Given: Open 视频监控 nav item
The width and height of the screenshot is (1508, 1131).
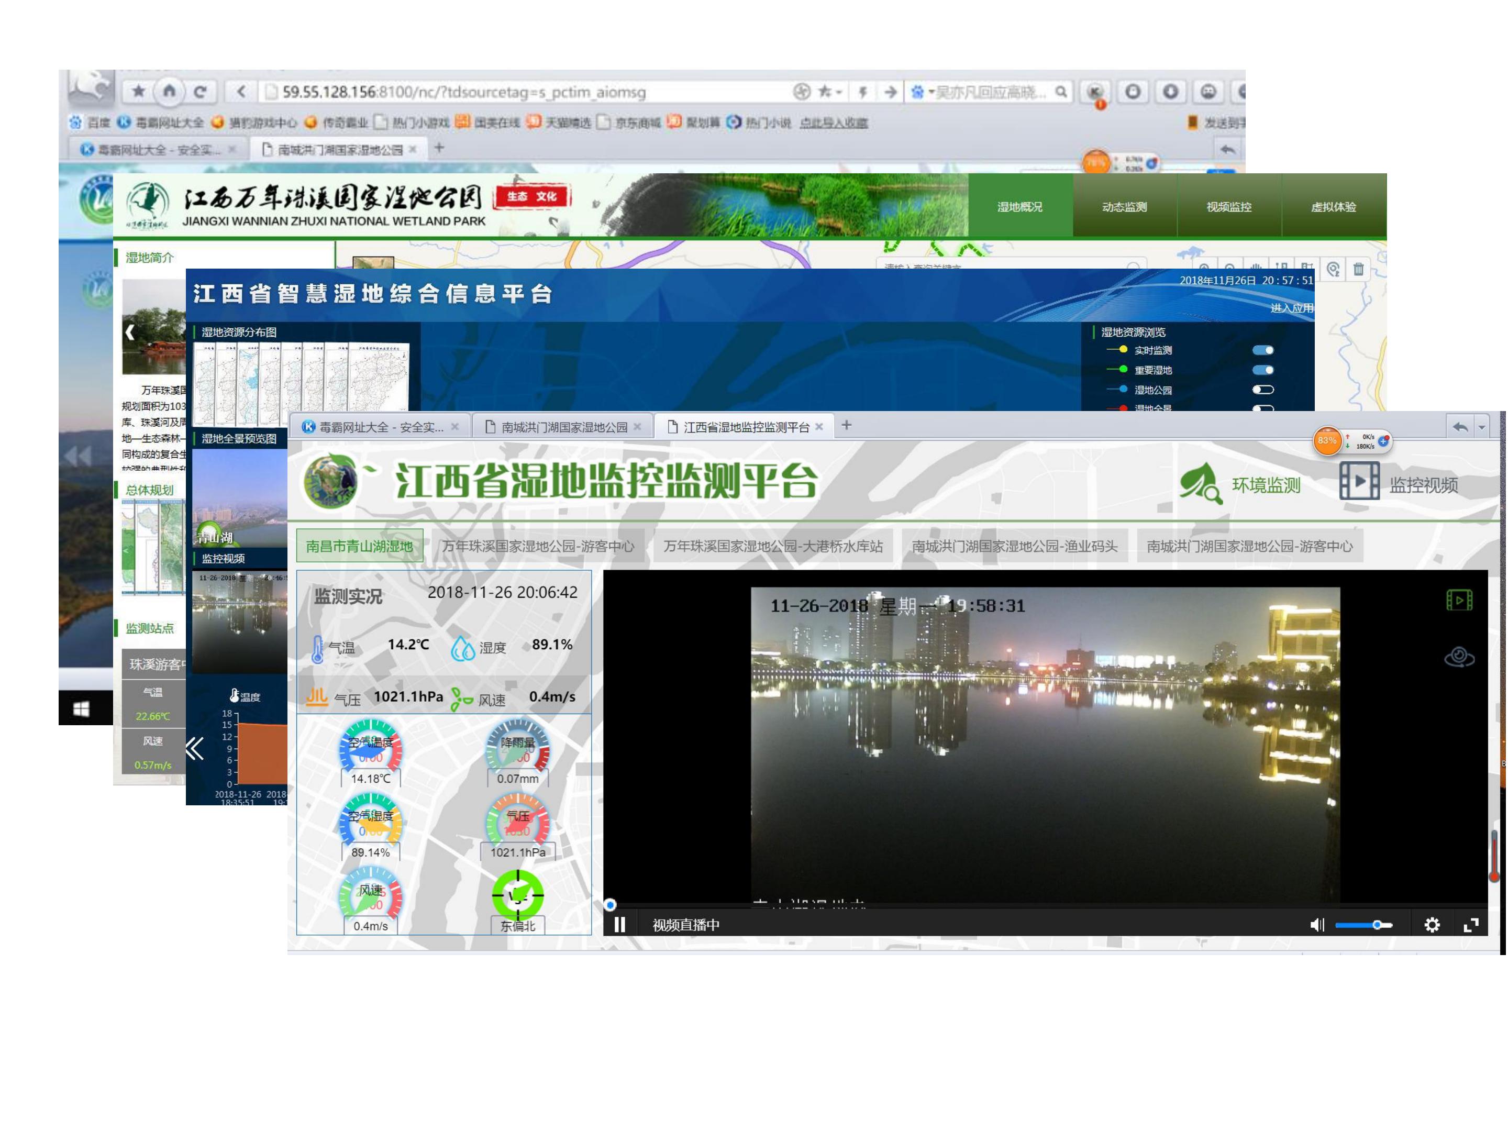Looking at the screenshot, I should 1228,207.
